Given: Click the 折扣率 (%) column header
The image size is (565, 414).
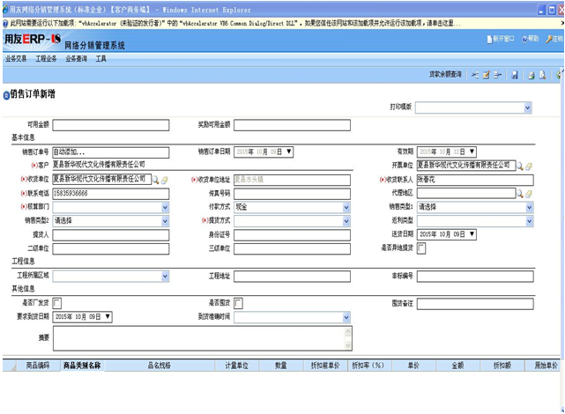Looking at the screenshot, I should coord(368,366).
